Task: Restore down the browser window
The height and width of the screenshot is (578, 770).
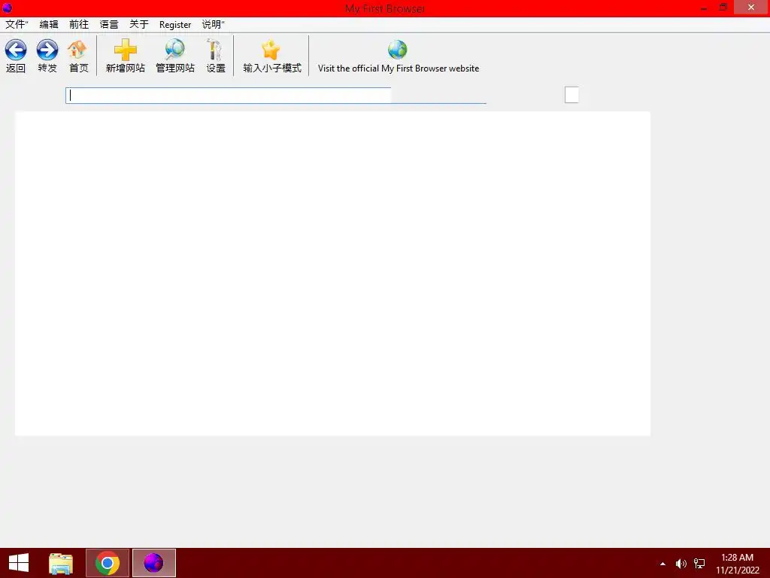Action: 723,8
